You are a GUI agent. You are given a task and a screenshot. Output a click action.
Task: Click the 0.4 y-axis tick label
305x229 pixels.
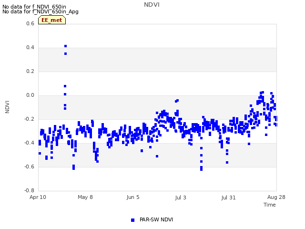pos(30,48)
